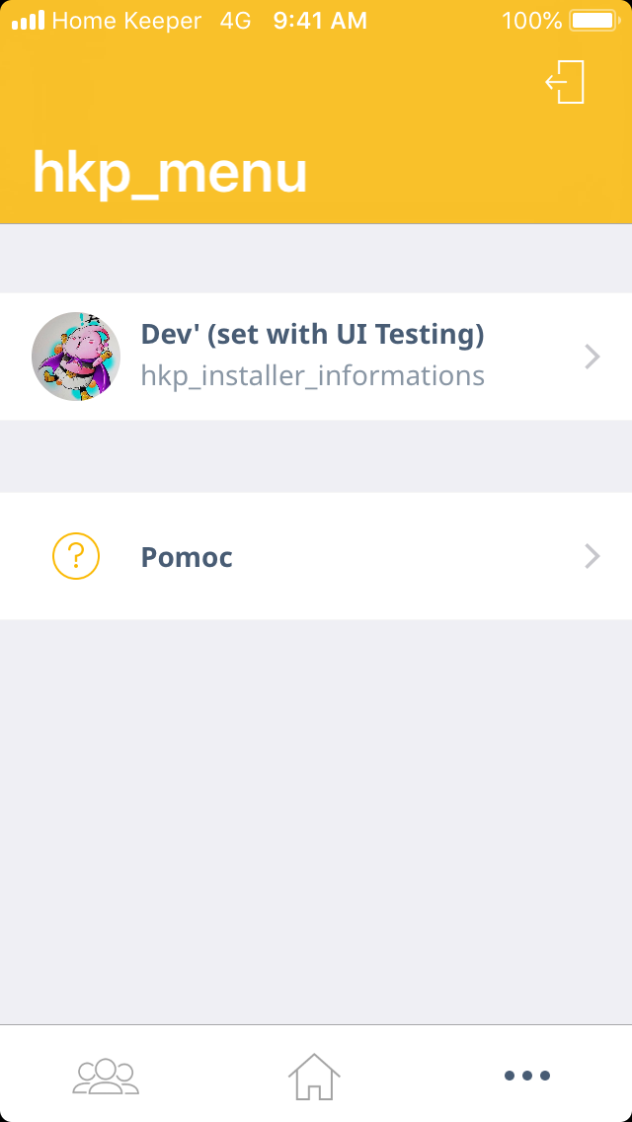Go to the home tab icon
The image size is (632, 1122).
pos(314,1076)
